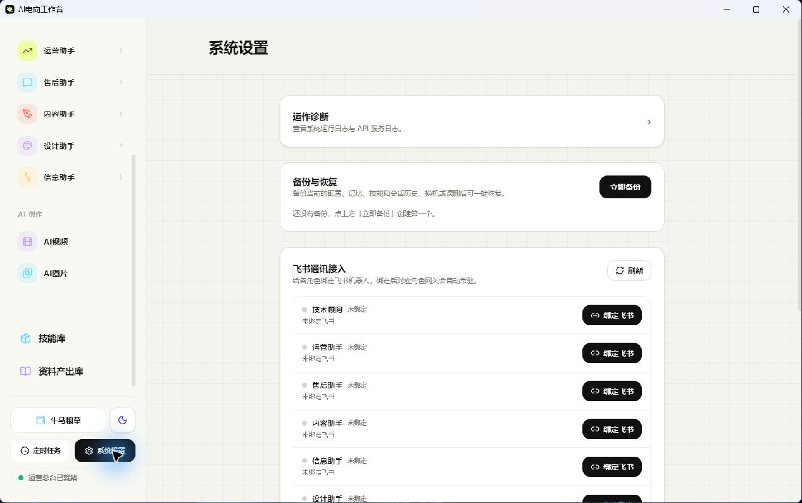Toggle dark mode with the moon button
The width and height of the screenshot is (802, 503).
(x=123, y=420)
